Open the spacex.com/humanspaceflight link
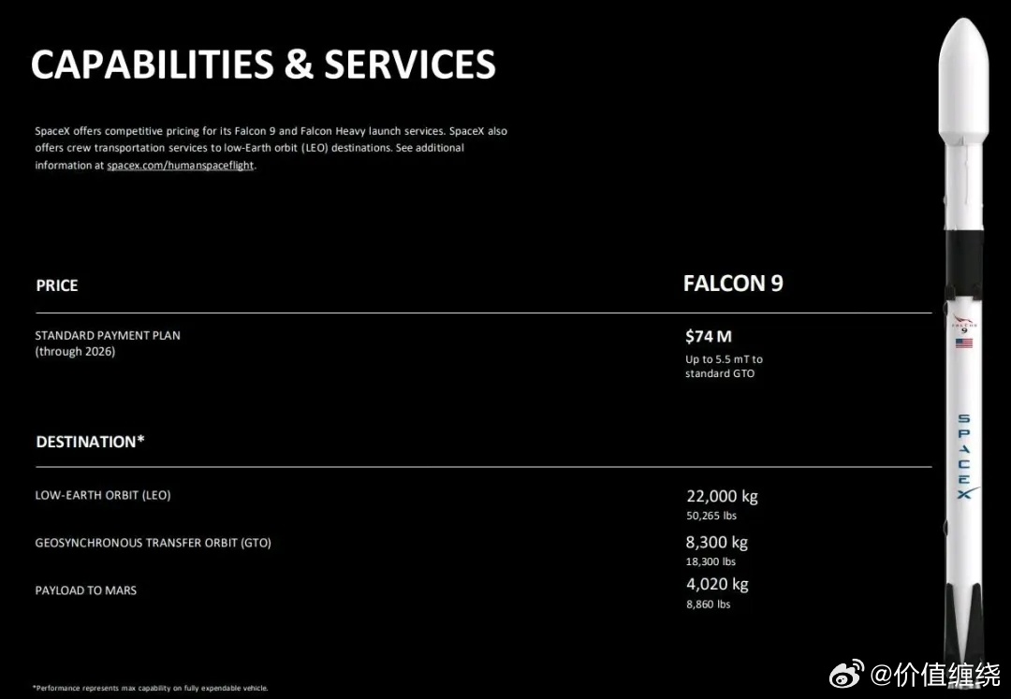 180,166
